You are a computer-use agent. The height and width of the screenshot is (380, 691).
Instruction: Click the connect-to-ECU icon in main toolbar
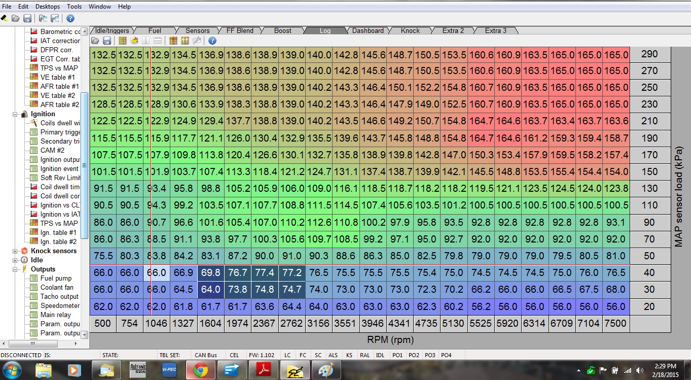tap(4, 18)
